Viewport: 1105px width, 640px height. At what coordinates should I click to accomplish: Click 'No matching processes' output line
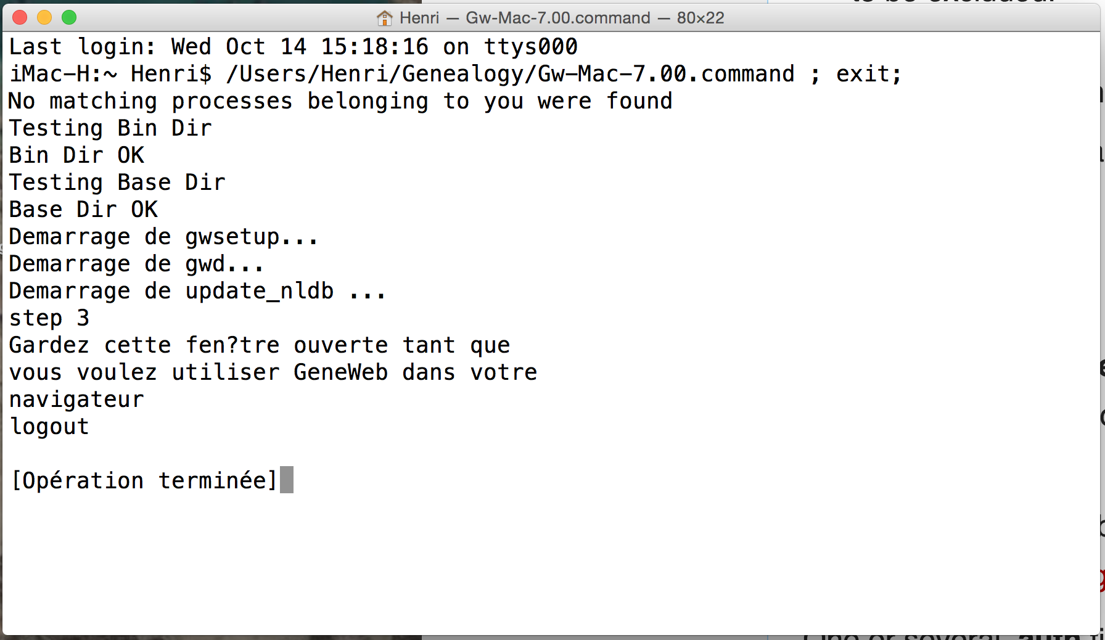point(340,101)
